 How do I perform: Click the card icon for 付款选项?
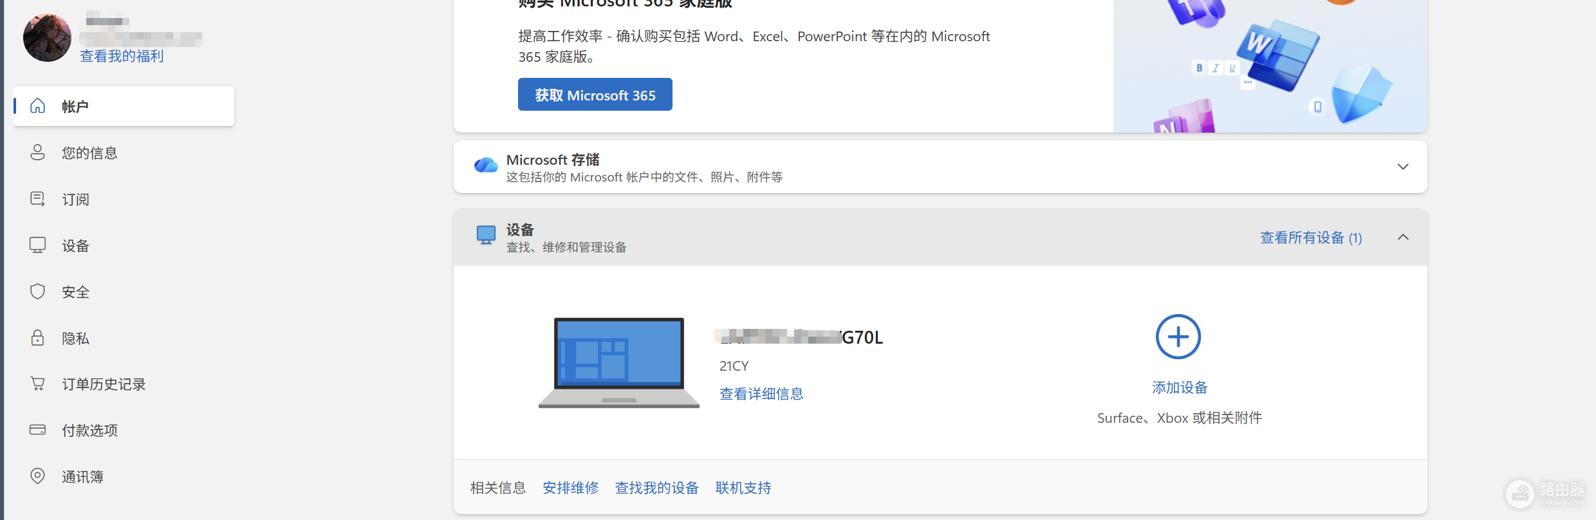[38, 430]
